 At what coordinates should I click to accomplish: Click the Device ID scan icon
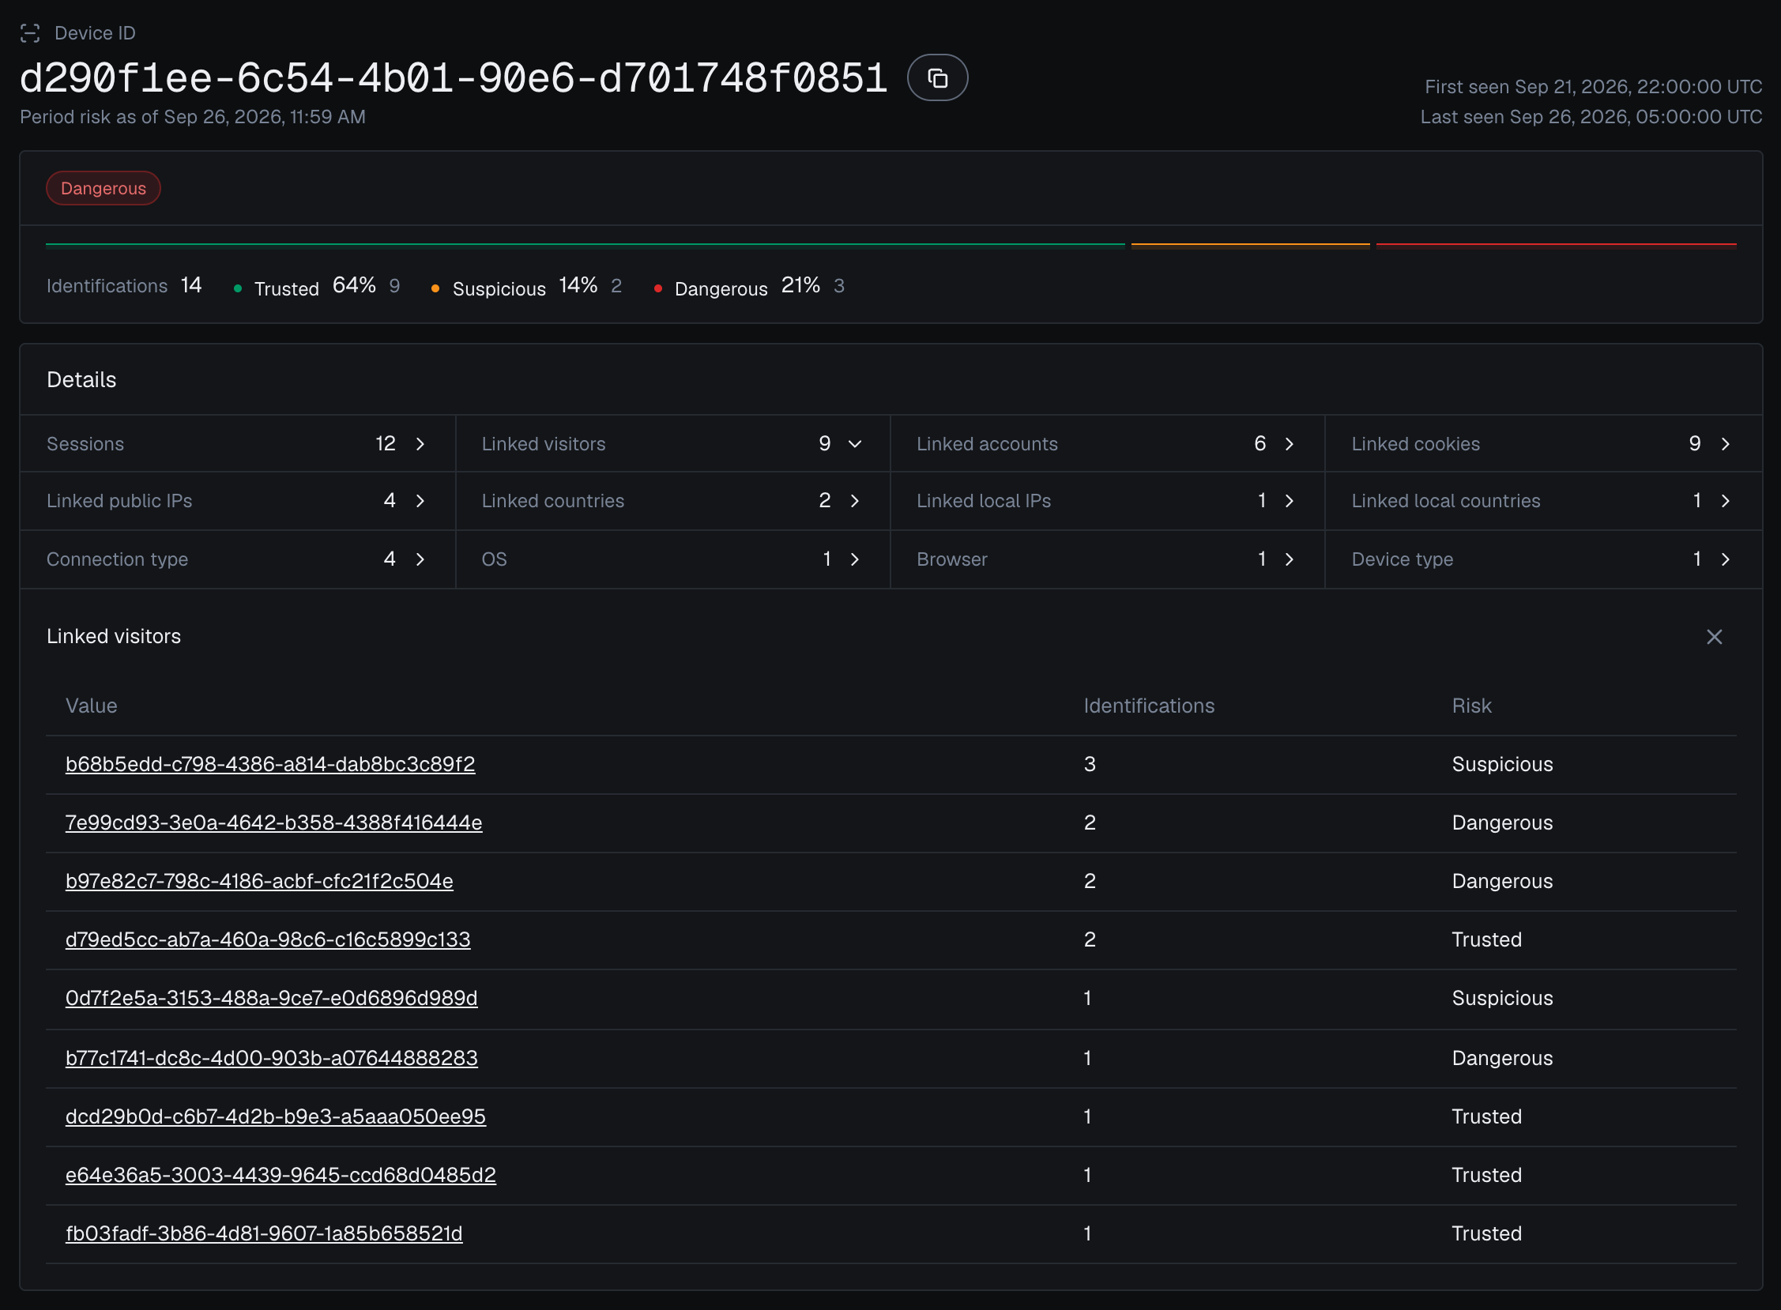click(30, 33)
